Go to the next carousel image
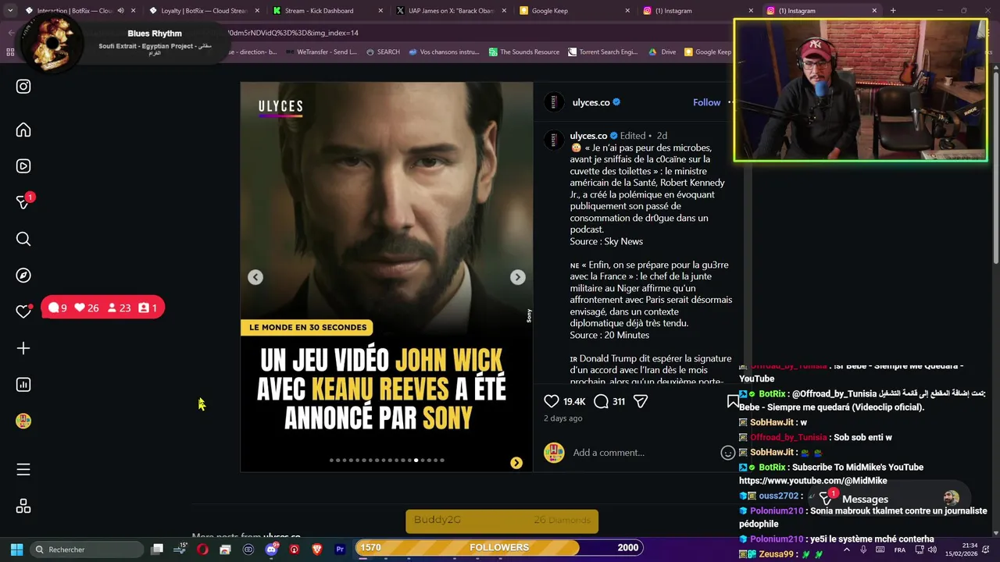 (517, 277)
